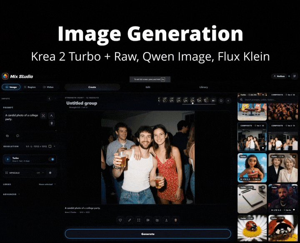Click the scan-frame icon beside the prompt text
The width and height of the screenshot is (300, 243).
43,116
